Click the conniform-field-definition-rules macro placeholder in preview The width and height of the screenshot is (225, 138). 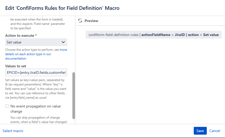(154, 35)
